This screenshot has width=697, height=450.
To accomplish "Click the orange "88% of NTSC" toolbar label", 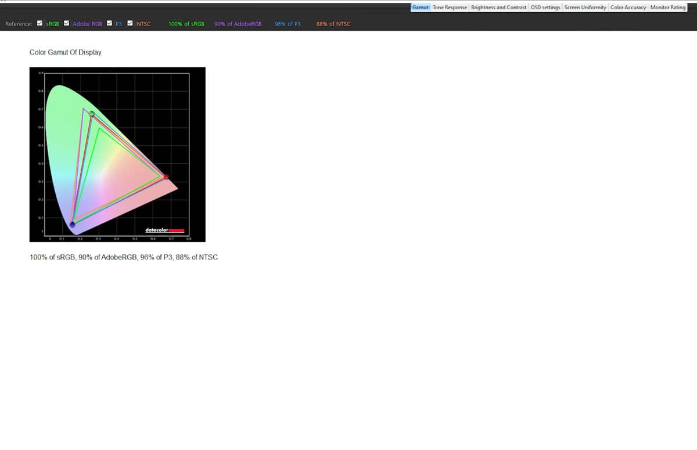I will 333,24.
